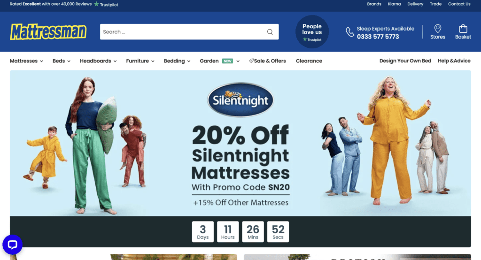The height and width of the screenshot is (260, 481).
Task: Click the Mattressman logo
Action: point(48,31)
